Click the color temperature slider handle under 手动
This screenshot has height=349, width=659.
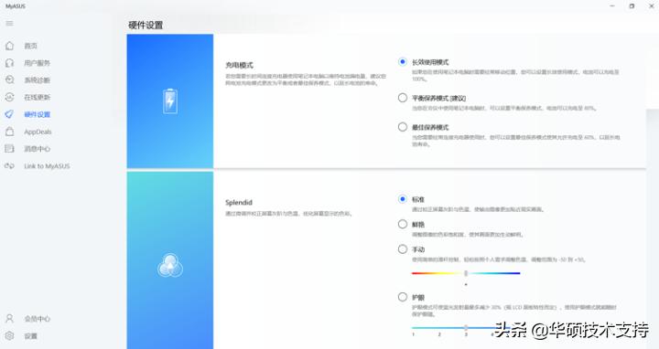(466, 273)
